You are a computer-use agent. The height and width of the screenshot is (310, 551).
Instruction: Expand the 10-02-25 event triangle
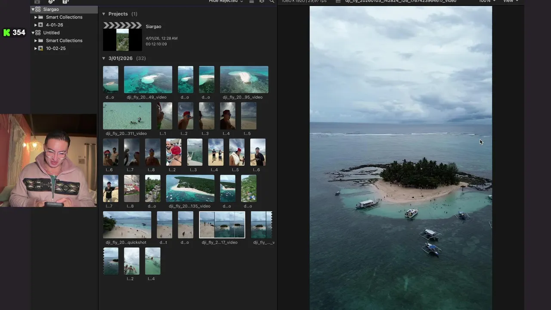36,48
